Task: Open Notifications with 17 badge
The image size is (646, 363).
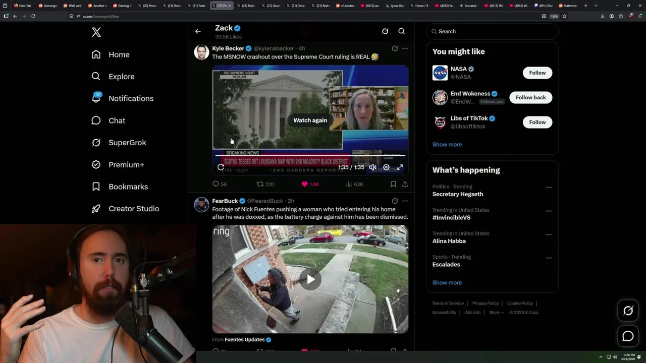Action: click(x=122, y=98)
